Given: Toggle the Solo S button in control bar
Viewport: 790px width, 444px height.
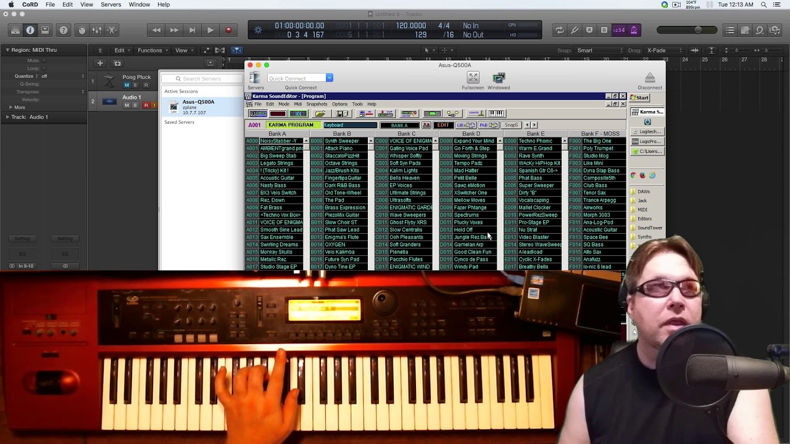Looking at the screenshot, I should point(604,30).
